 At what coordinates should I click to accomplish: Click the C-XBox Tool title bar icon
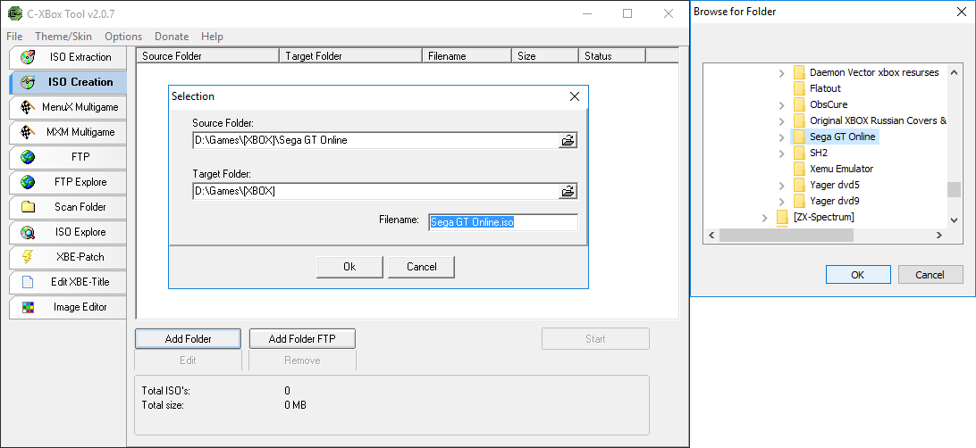click(15, 13)
